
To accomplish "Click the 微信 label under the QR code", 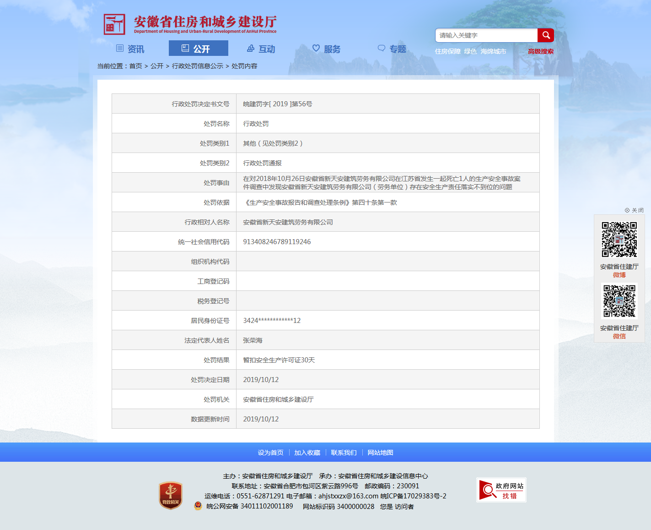I will 619,336.
